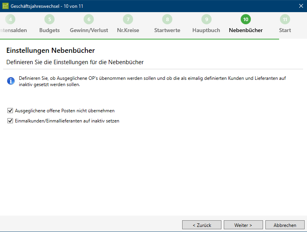This screenshot has width=307, height=232.
Task: Click the Abbrechen button
Action: coord(285,225)
